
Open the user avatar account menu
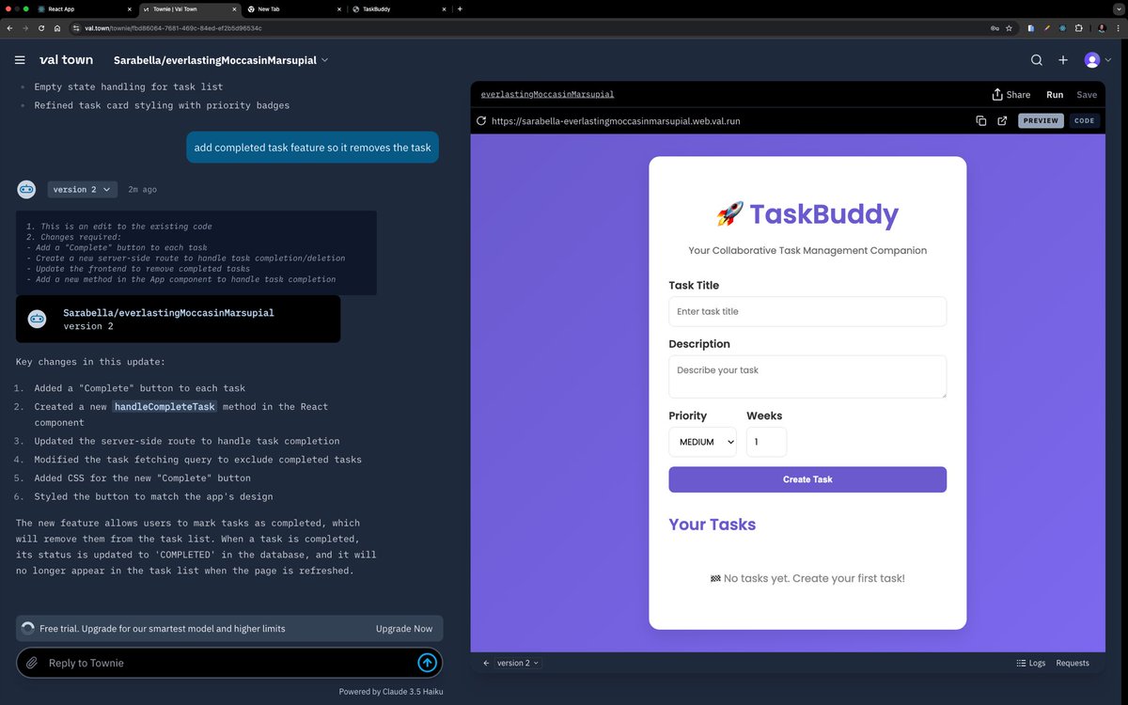point(1097,60)
